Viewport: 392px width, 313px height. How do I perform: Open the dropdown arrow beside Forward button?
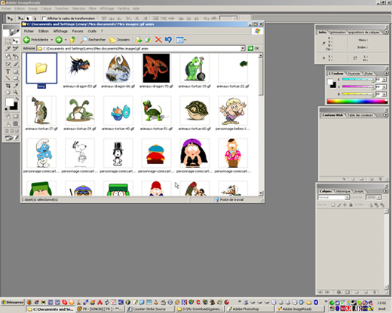pos(66,40)
